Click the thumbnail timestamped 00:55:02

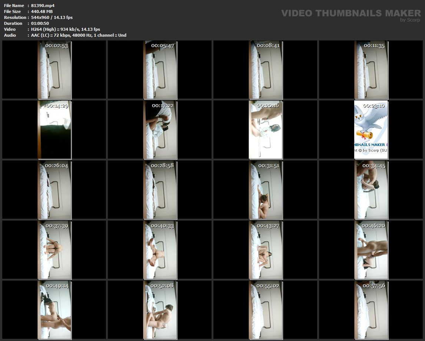[266, 310]
